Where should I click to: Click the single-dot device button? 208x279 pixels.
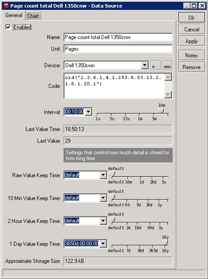coord(156,65)
